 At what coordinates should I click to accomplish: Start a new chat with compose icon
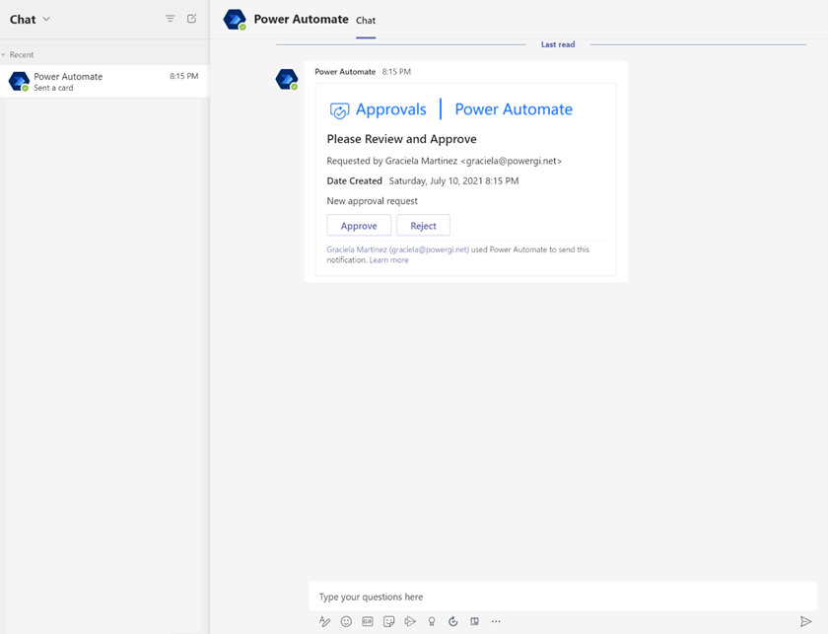pos(191,19)
